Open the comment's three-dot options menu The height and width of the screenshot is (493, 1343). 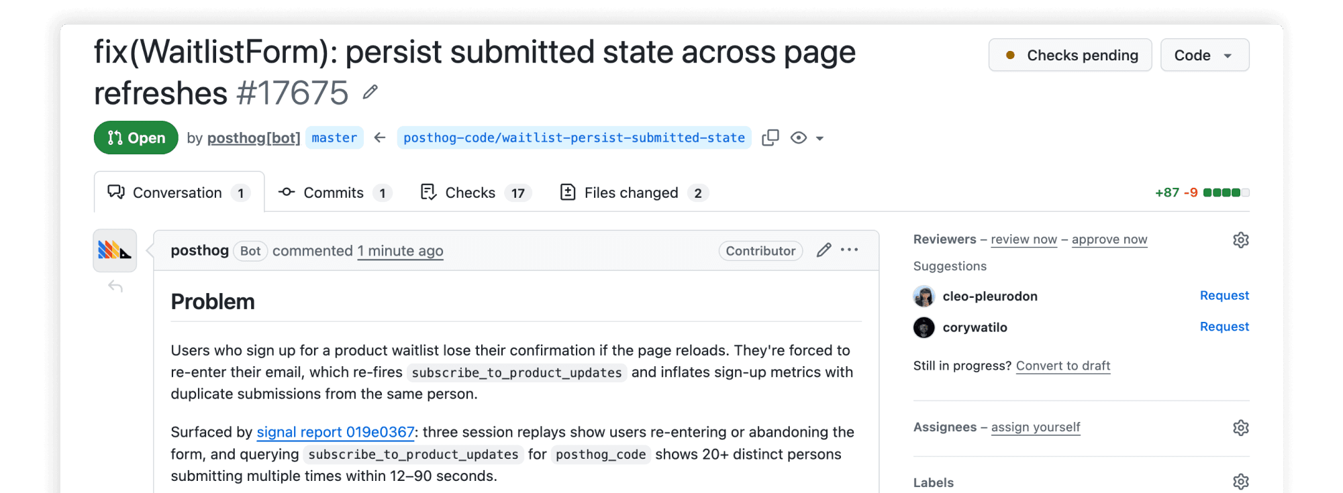pos(850,250)
